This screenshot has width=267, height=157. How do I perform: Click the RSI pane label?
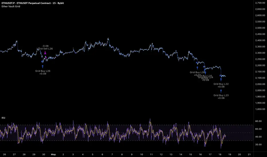point(3,118)
